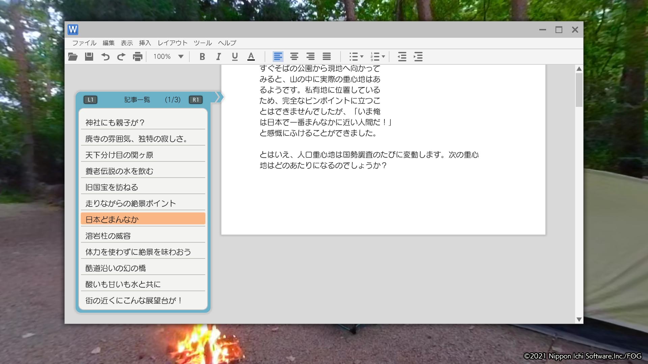Viewport: 648px width, 364px height.
Task: Open the レイアウト menu
Action: pos(172,43)
